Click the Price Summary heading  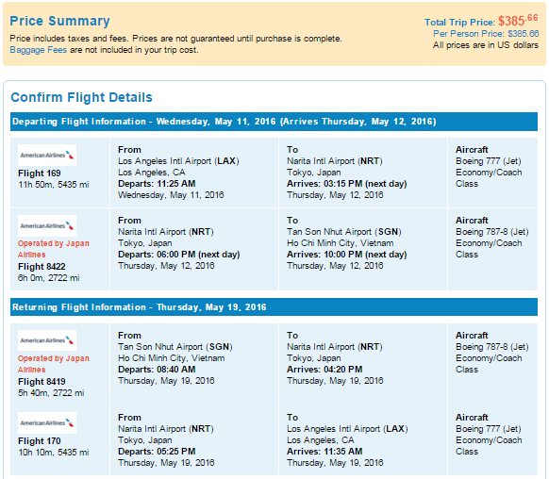[x=59, y=21]
